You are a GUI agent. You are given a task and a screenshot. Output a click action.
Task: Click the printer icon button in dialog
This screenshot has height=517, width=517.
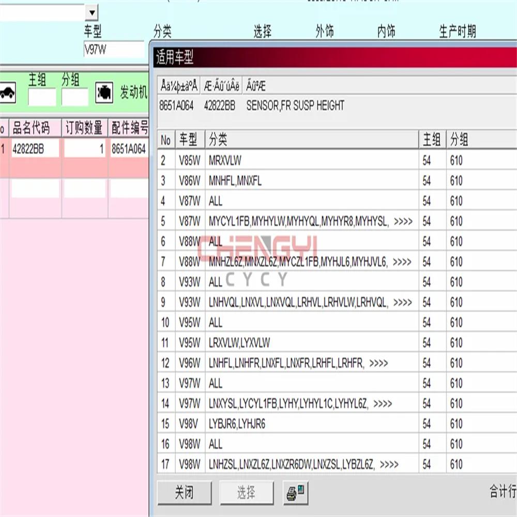pyautogui.click(x=295, y=493)
